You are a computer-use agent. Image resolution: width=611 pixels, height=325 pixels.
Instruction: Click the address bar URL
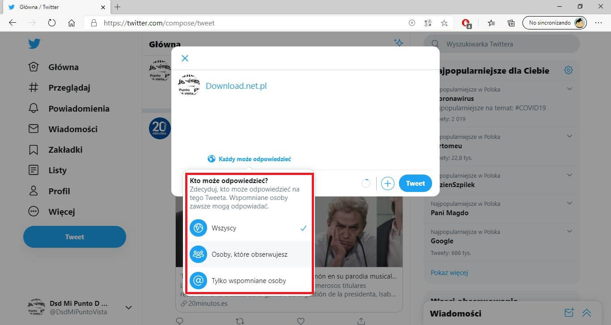point(159,23)
